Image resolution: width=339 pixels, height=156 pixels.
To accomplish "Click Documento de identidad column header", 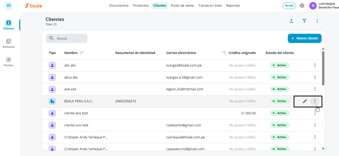I will point(135,53).
